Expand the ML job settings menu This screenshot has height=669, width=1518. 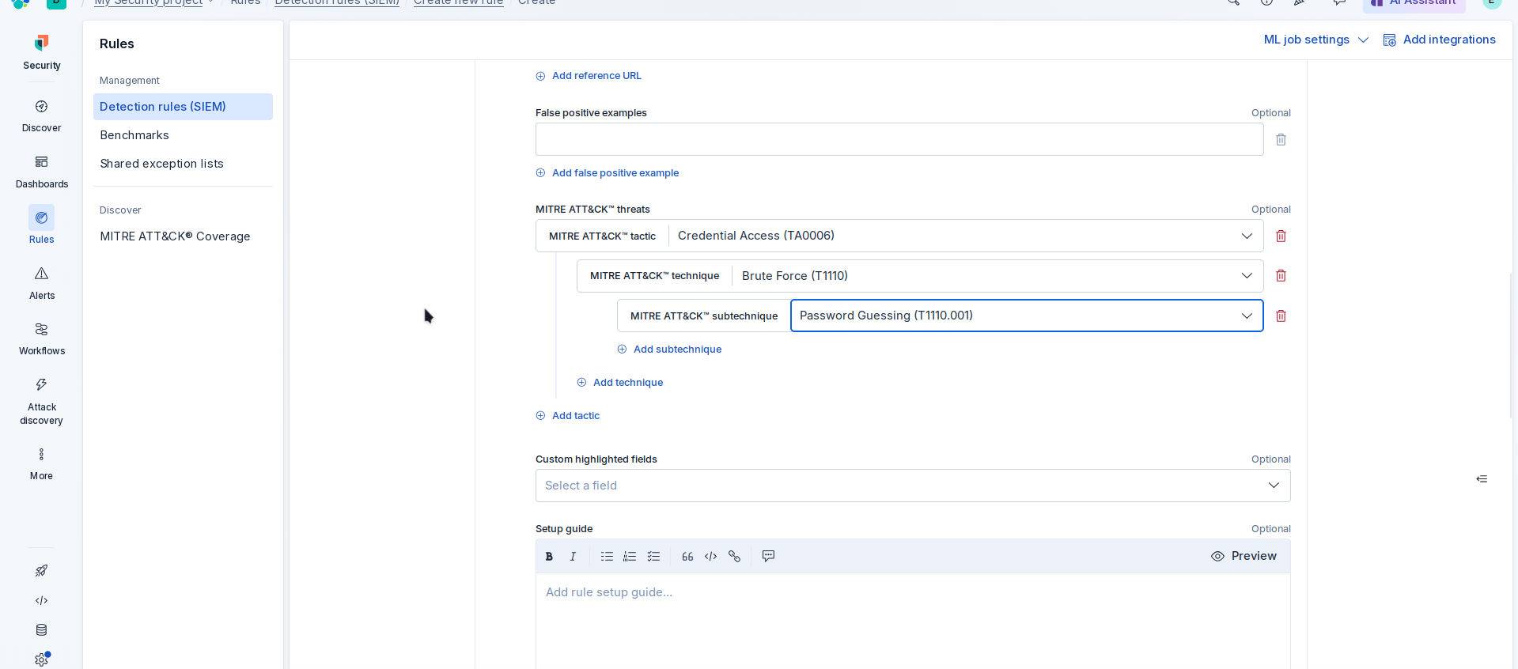click(x=1315, y=40)
